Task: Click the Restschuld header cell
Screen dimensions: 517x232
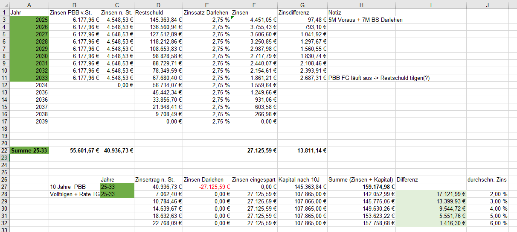Action: [158, 13]
